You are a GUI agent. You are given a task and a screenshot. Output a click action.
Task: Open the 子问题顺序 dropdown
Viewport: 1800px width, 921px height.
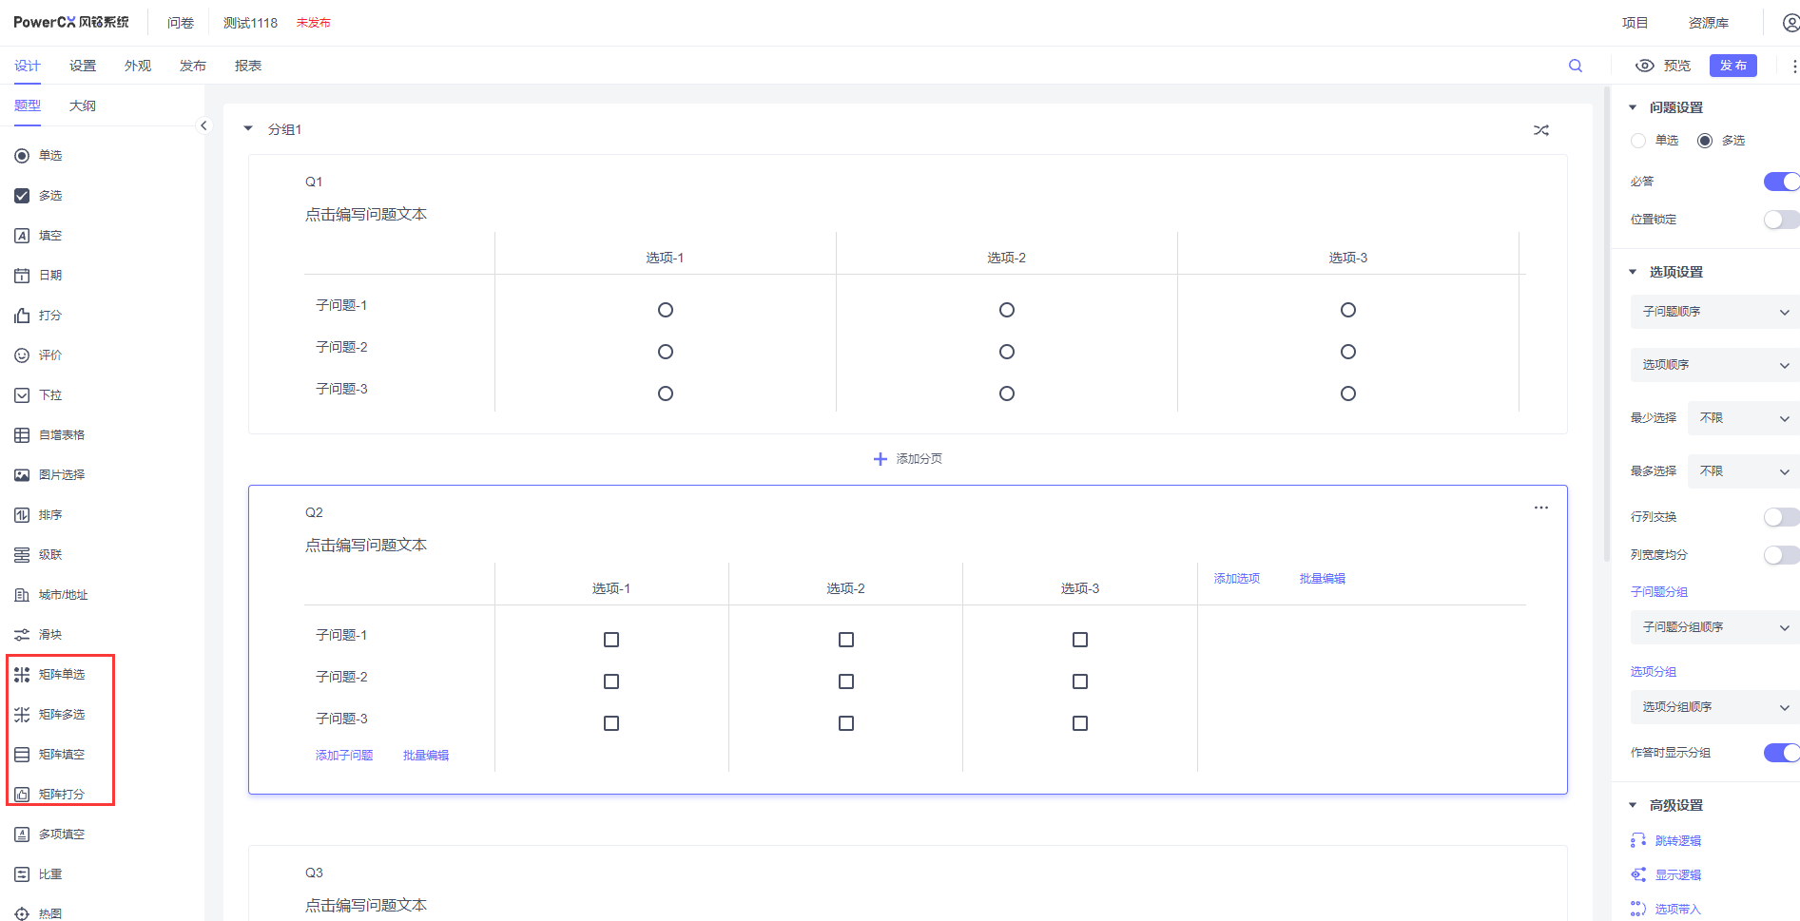1714,312
